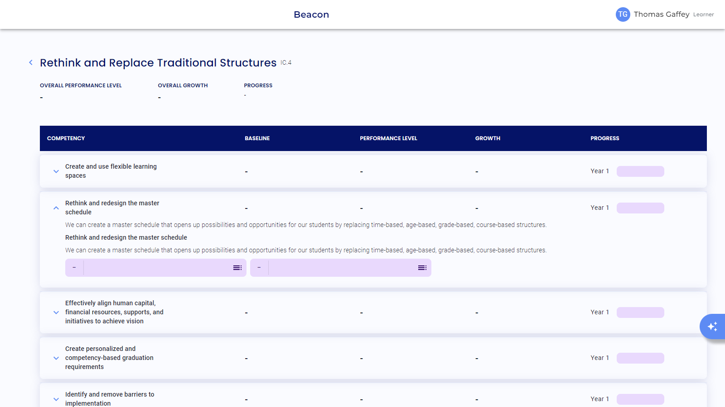
Task: Click Year 1 progress bar for flexible learning
Action: 640,171
